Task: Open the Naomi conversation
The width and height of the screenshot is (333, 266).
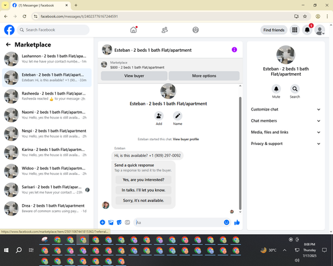Action: [x=47, y=115]
